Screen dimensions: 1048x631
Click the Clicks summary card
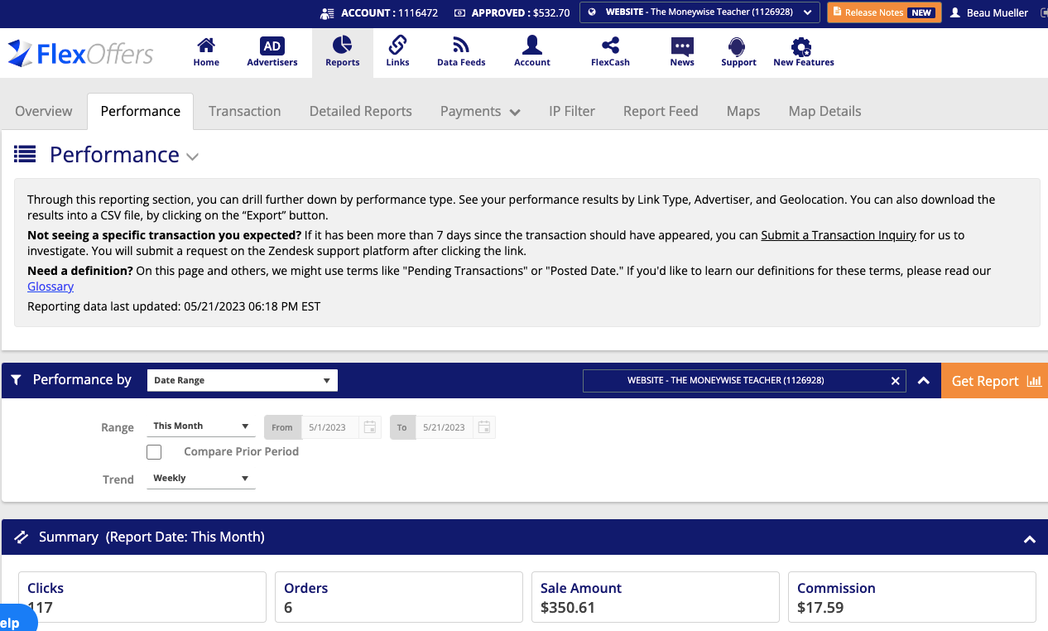tap(142, 597)
